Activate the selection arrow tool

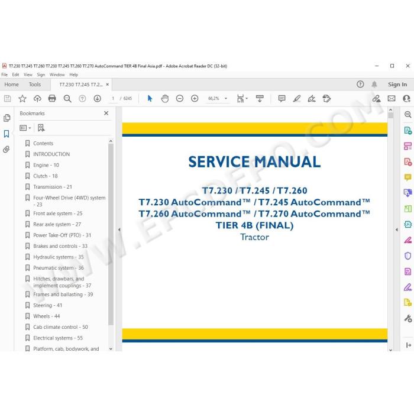[150, 99]
